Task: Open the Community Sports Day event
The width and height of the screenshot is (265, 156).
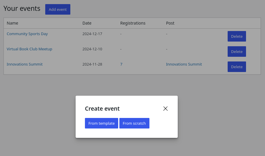Action: pyautogui.click(x=27, y=34)
